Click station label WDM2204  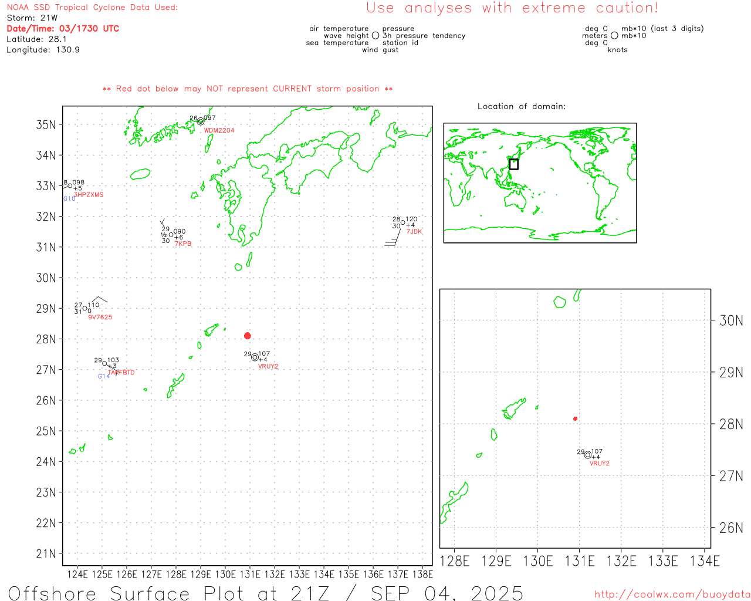click(219, 130)
